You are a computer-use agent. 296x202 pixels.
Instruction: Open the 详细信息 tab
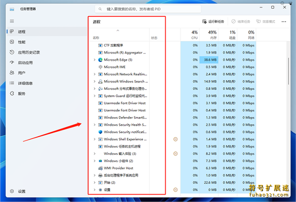47,83
